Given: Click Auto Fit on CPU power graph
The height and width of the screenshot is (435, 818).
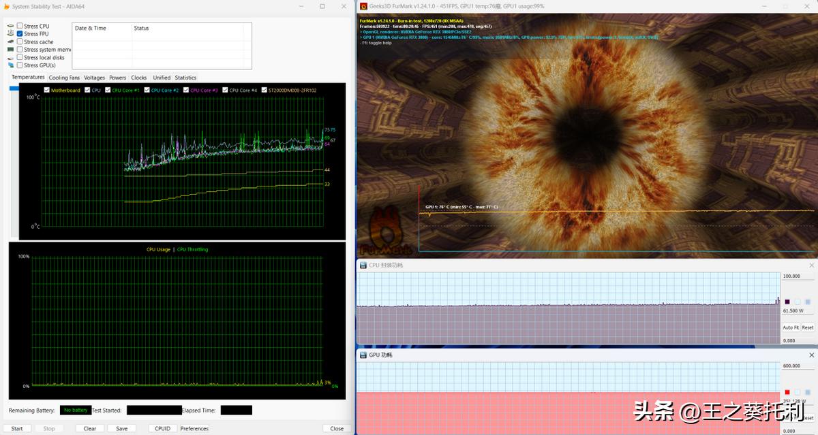Looking at the screenshot, I should click(x=790, y=327).
